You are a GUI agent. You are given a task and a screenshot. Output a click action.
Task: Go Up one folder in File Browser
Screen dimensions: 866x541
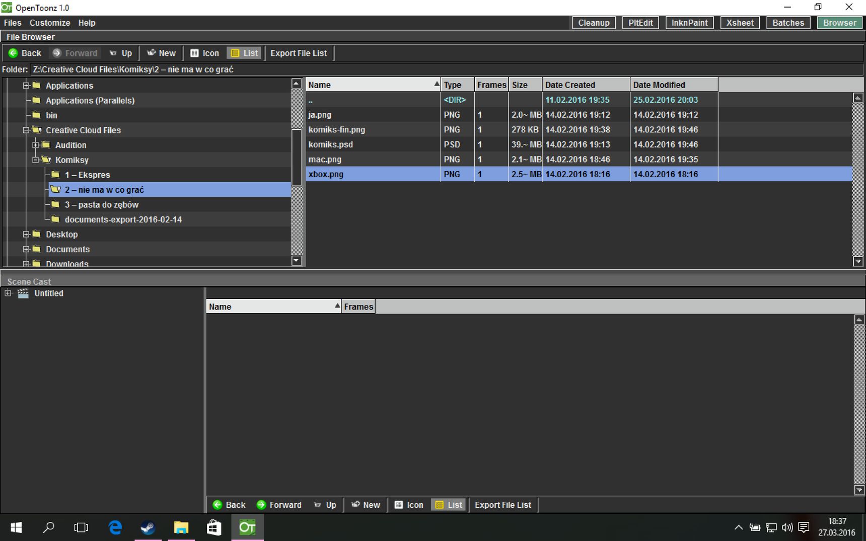(121, 53)
